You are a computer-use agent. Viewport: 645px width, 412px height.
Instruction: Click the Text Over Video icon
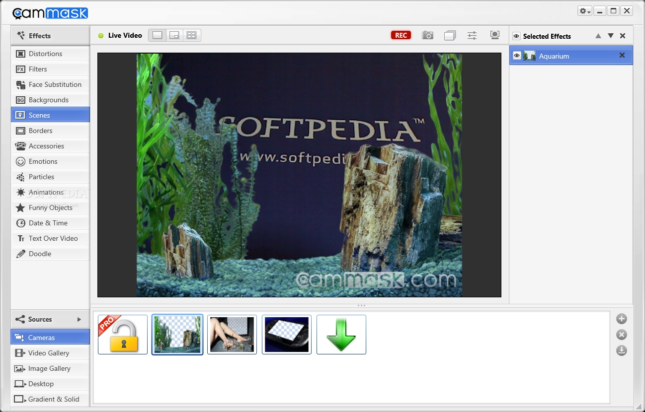coord(20,238)
